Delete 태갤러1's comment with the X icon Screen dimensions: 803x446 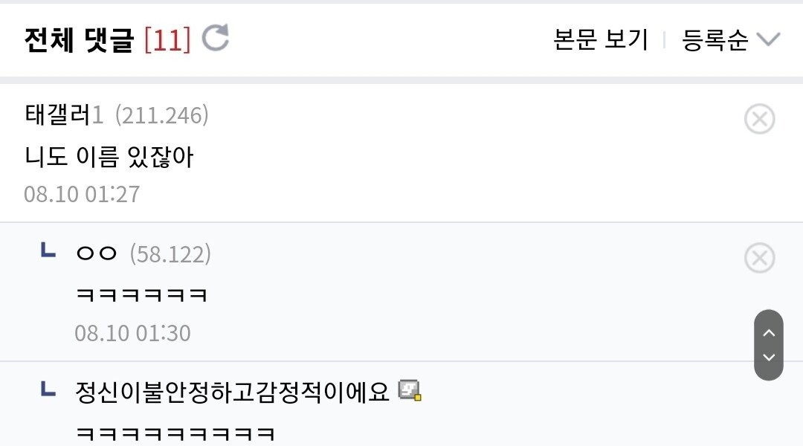click(759, 119)
